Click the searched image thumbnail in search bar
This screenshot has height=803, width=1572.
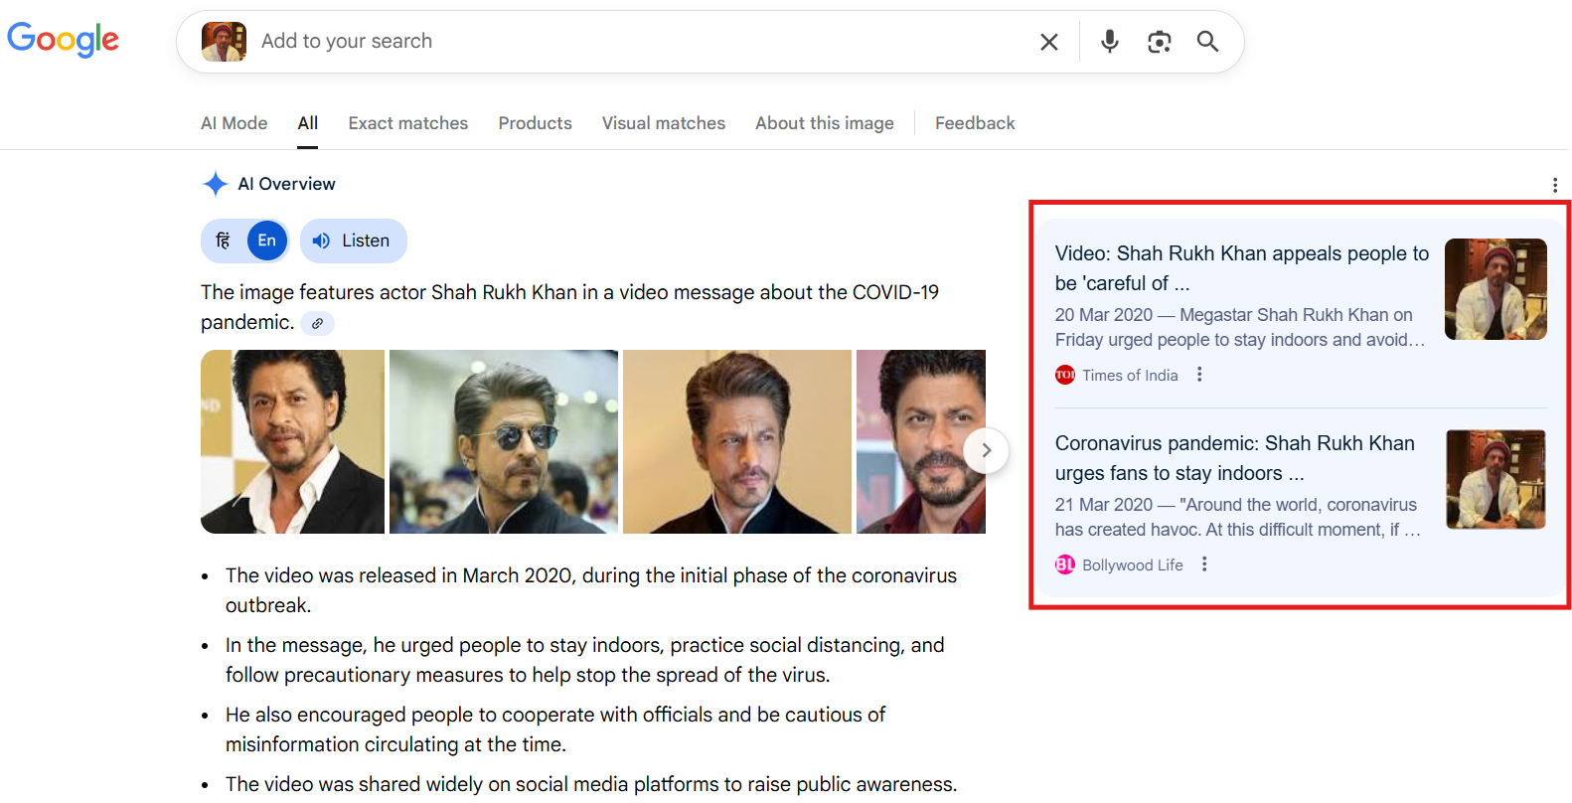tap(224, 42)
